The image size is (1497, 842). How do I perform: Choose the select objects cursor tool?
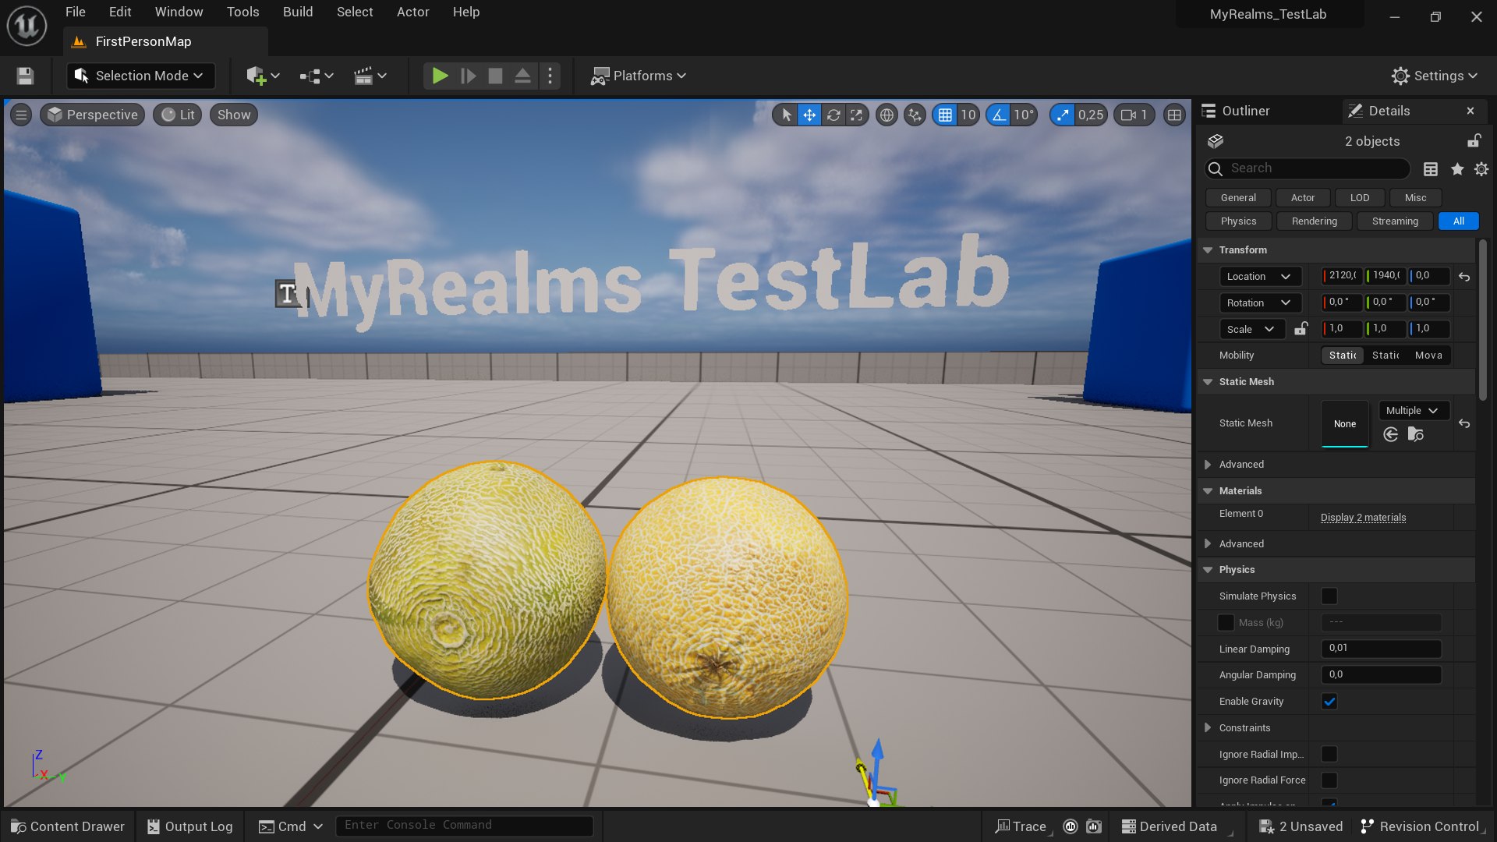(x=786, y=115)
